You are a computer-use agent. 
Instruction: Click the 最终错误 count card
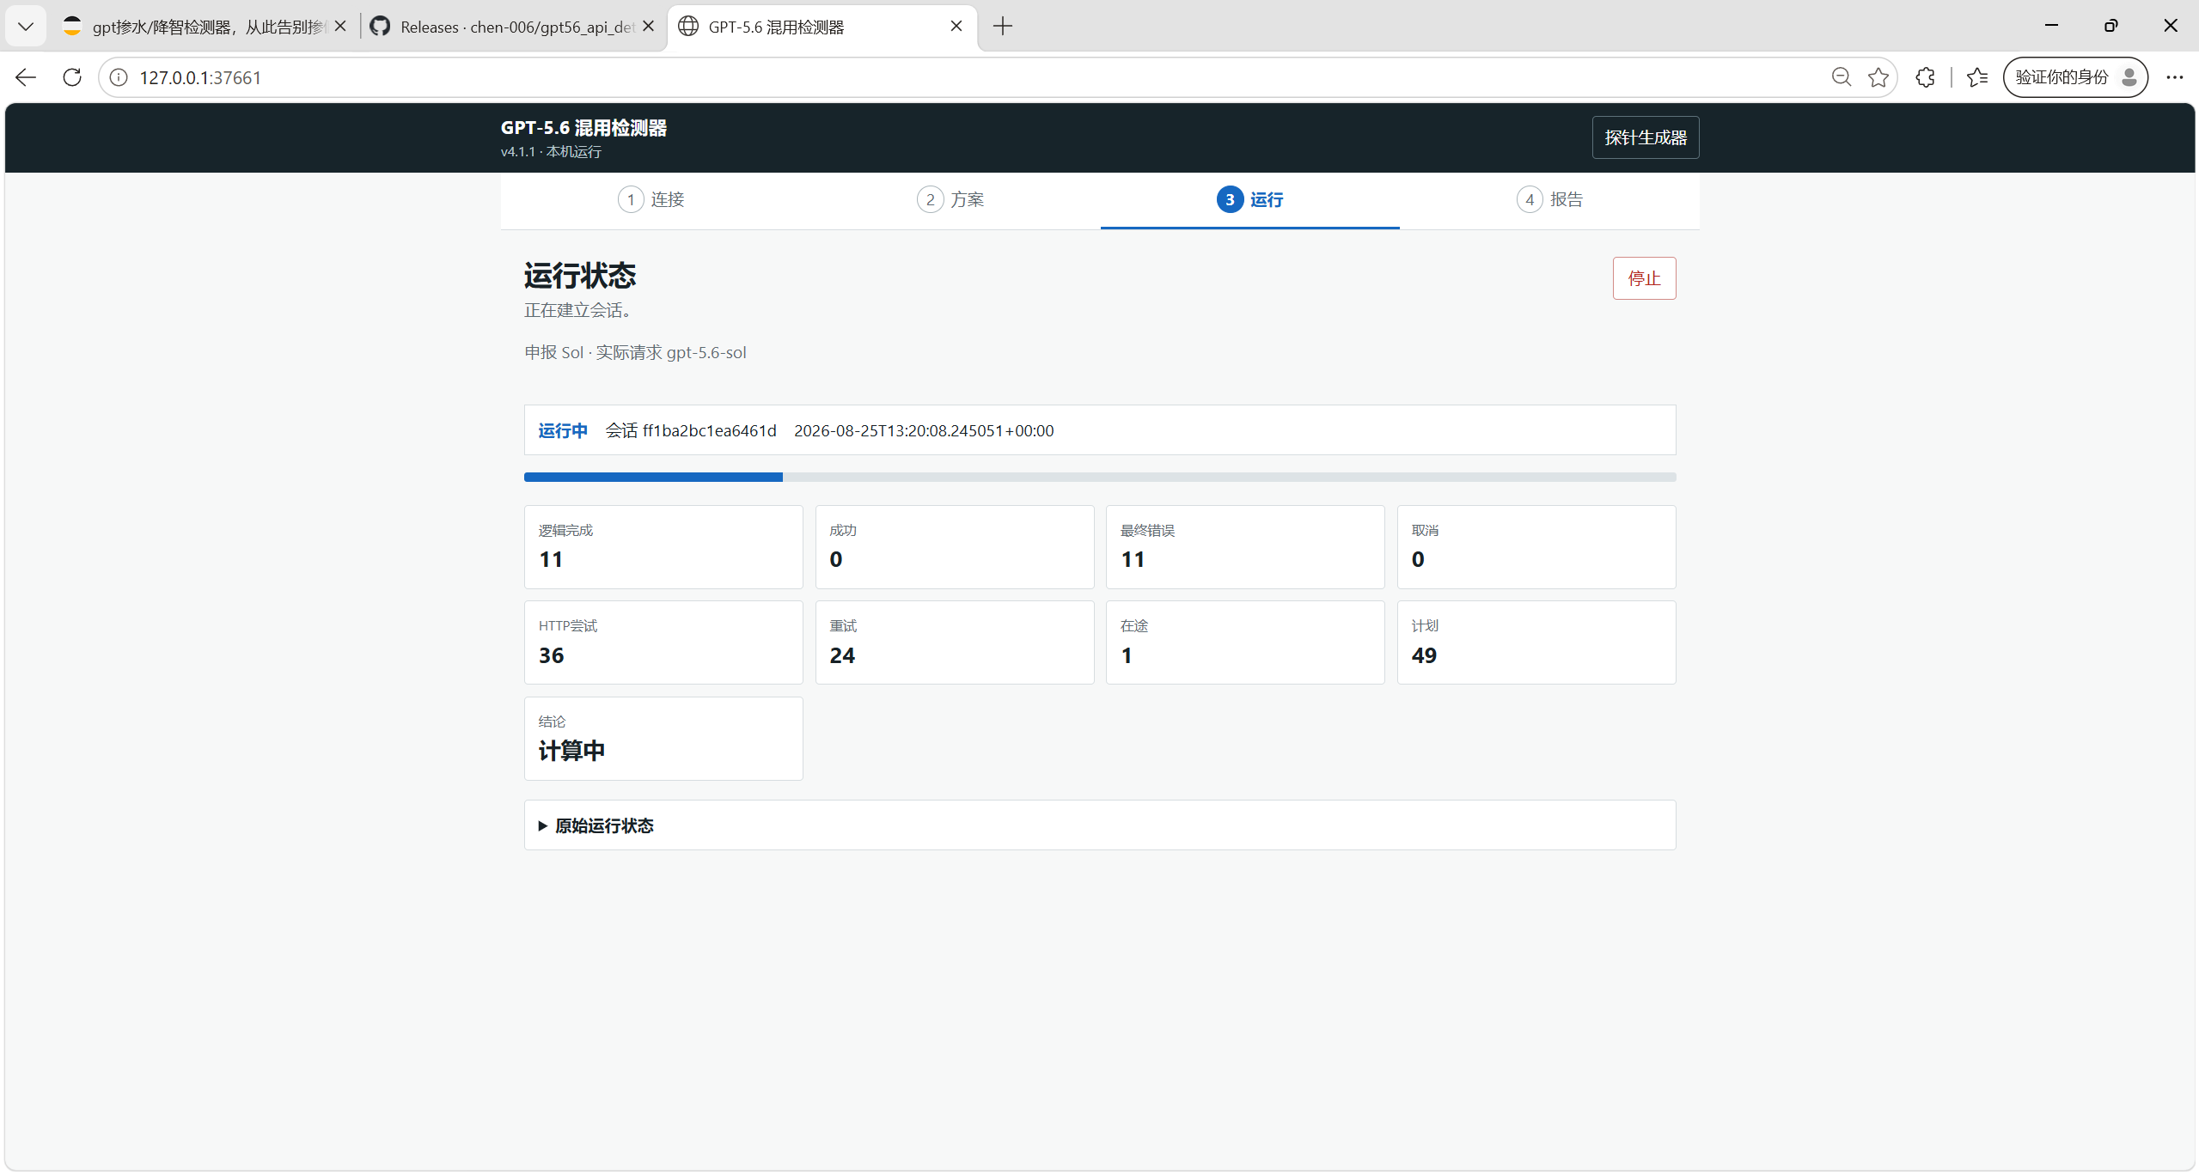click(x=1245, y=547)
